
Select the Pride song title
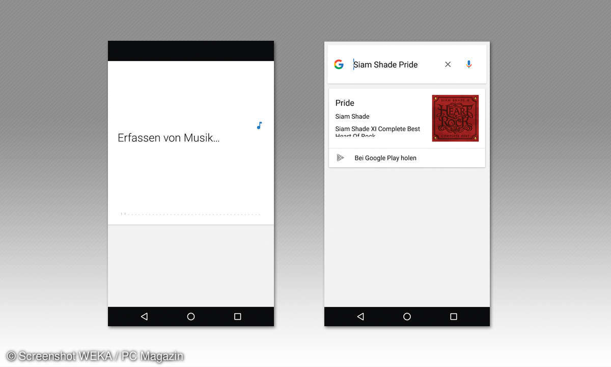click(345, 103)
